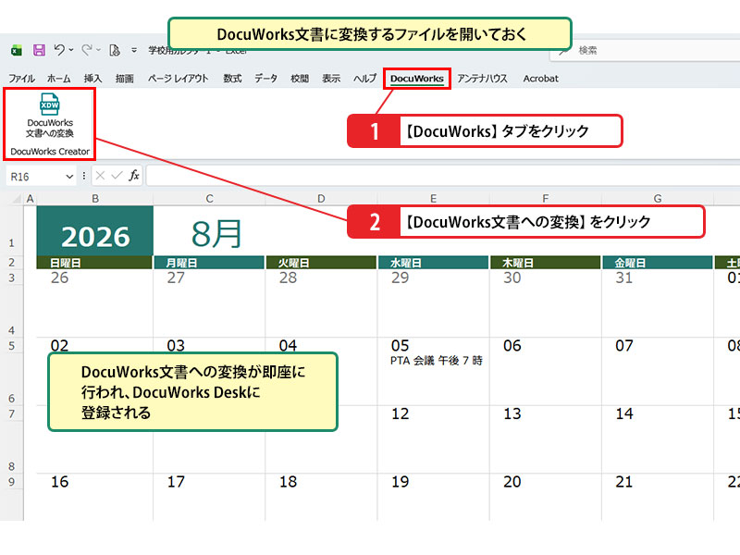Click the Select All corner triangle
740x555 pixels.
click(17, 199)
